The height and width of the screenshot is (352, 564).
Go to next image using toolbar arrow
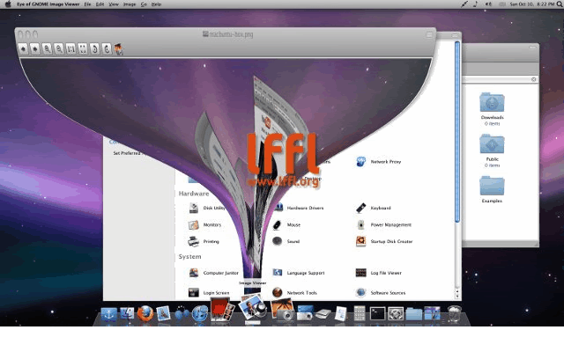tap(34, 48)
